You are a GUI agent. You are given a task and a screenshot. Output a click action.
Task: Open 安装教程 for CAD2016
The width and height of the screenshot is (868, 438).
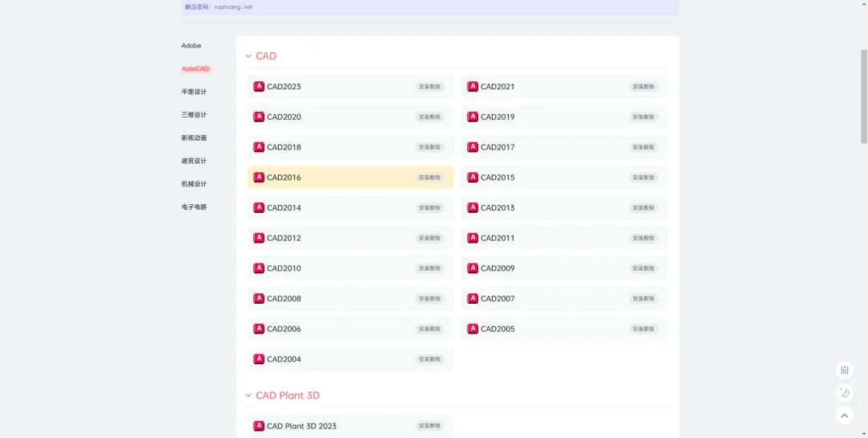[429, 178]
